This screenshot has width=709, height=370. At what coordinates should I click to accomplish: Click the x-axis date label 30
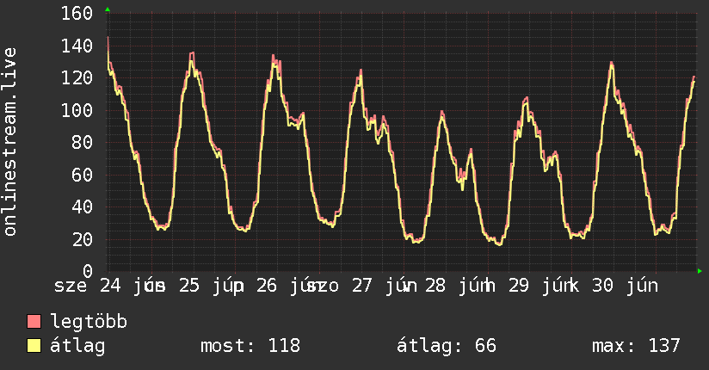click(x=603, y=286)
